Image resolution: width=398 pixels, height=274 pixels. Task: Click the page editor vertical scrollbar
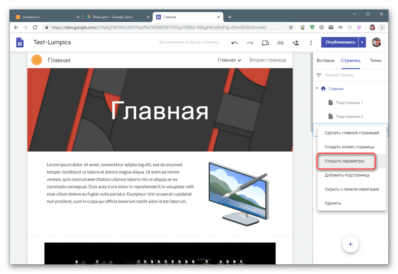[311, 93]
